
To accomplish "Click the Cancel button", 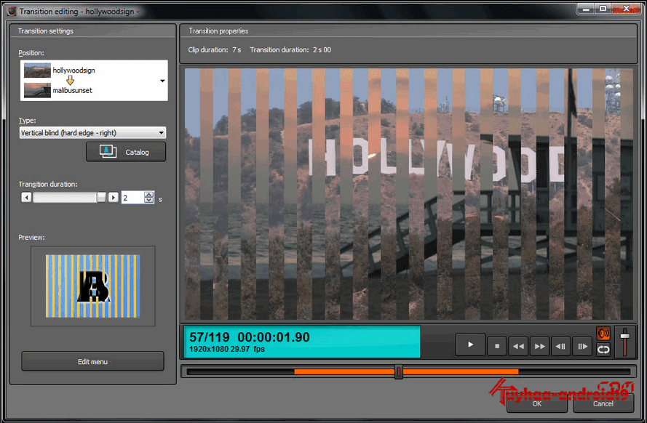I will click(603, 403).
